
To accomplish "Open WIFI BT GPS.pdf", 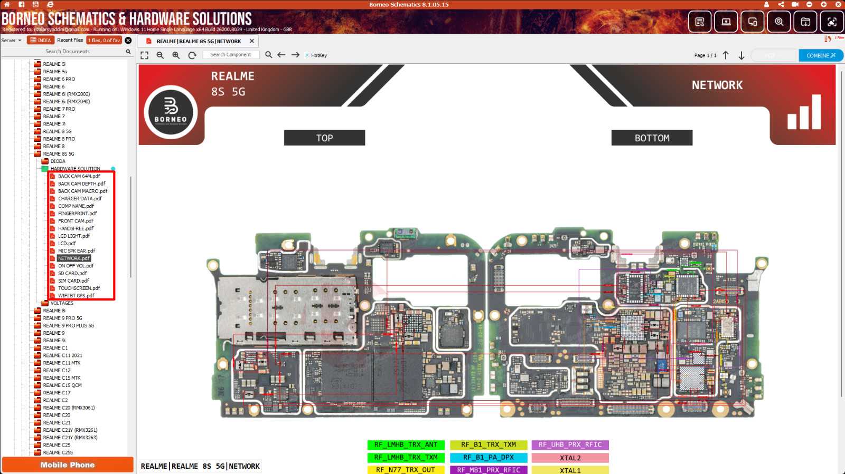I will [x=76, y=296].
